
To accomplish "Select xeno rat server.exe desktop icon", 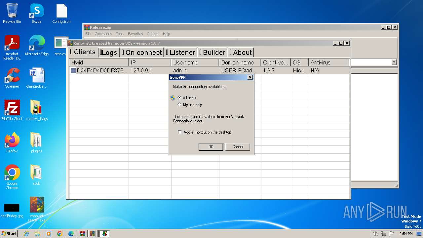I will (x=37, y=210).
